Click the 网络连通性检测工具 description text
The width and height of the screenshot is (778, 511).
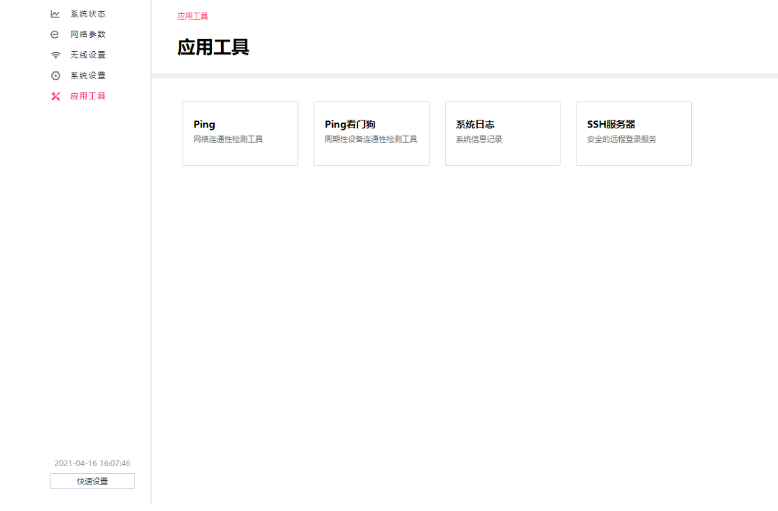[227, 139]
